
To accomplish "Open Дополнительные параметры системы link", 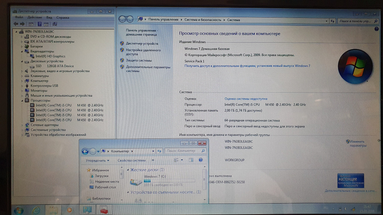I will (x=148, y=69).
